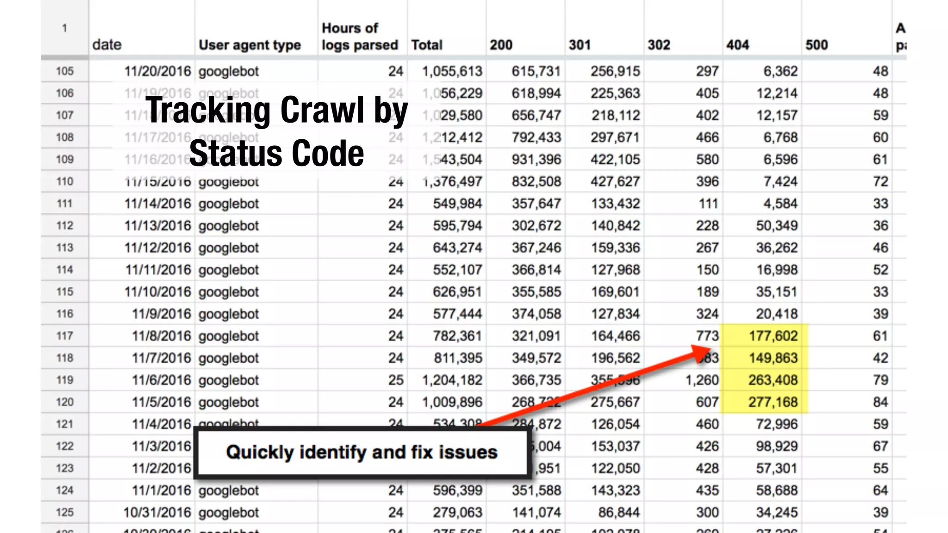
Task: Select cell with value 931,396
Action: [x=525, y=160]
